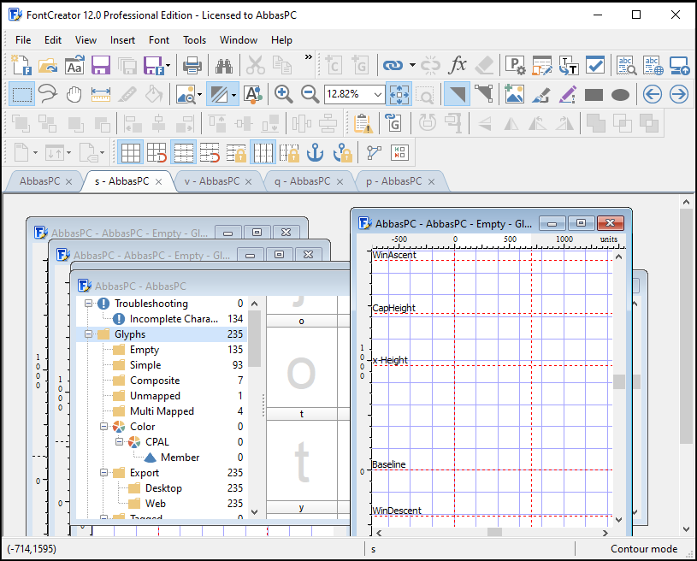Select the lasso selection tool
Viewport: 697px width, 561px height.
tap(48, 94)
